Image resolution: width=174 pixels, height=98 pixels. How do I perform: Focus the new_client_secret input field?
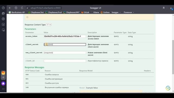click(65, 53)
